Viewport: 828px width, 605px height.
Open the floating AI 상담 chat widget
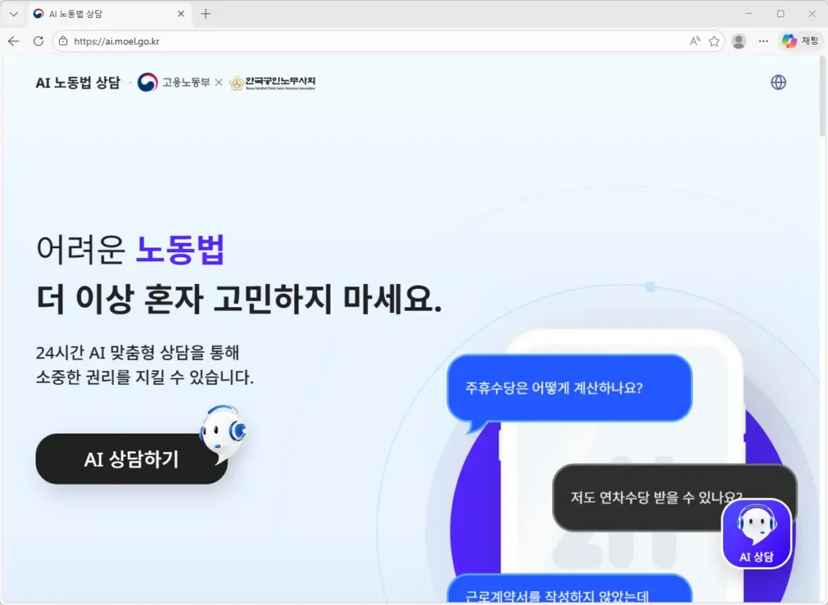pyautogui.click(x=755, y=533)
